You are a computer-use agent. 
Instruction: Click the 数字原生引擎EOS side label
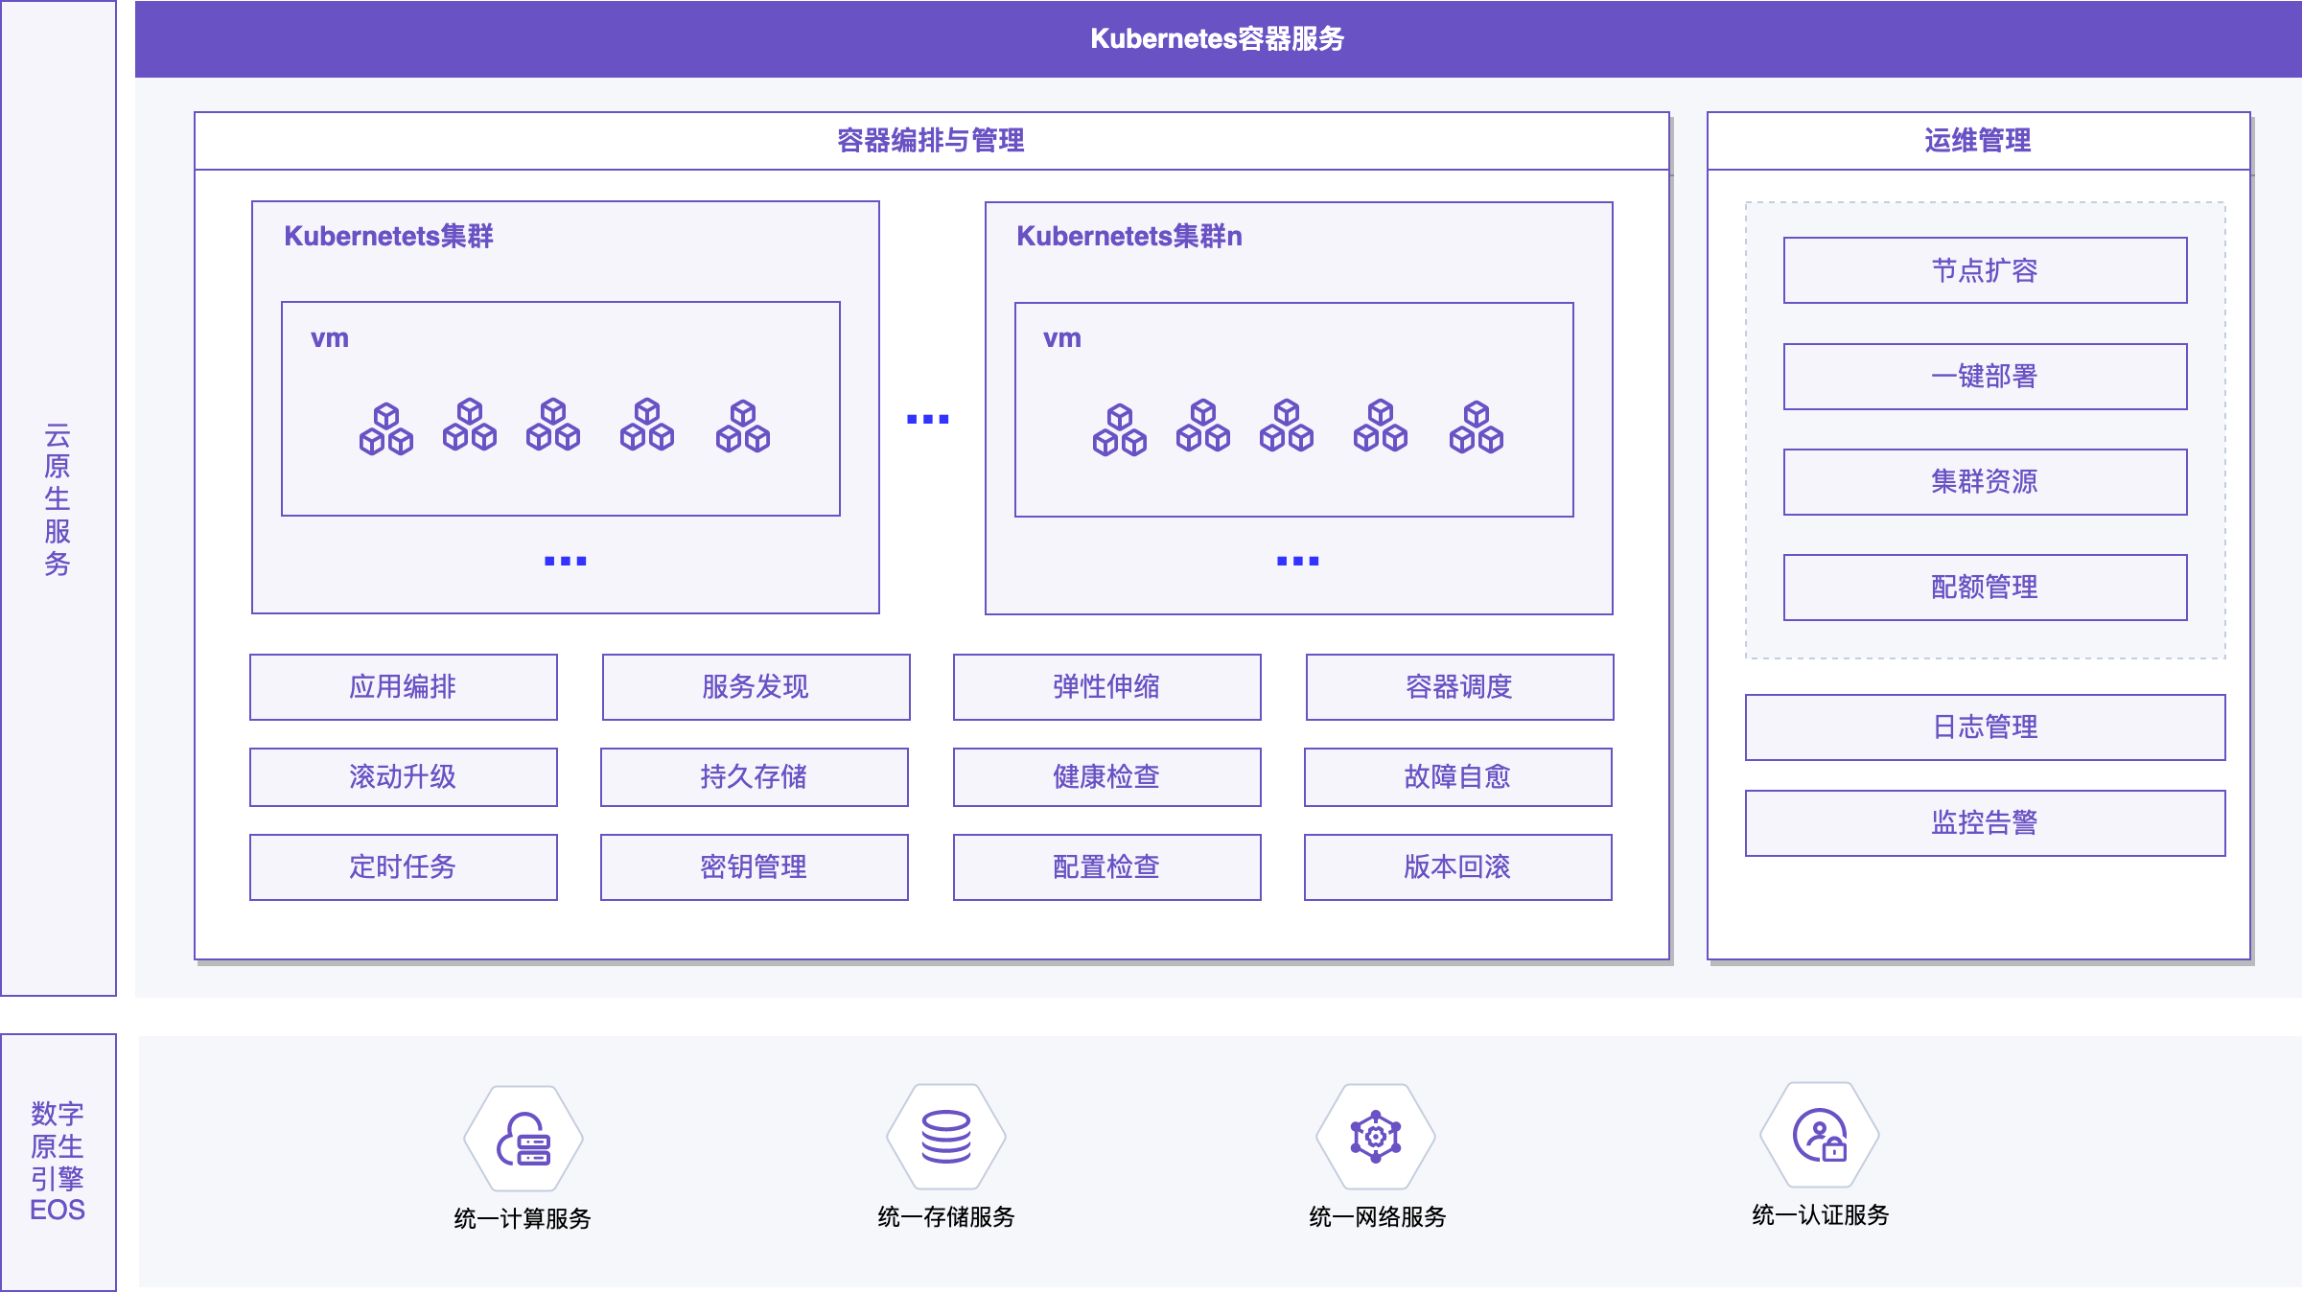click(x=58, y=1162)
